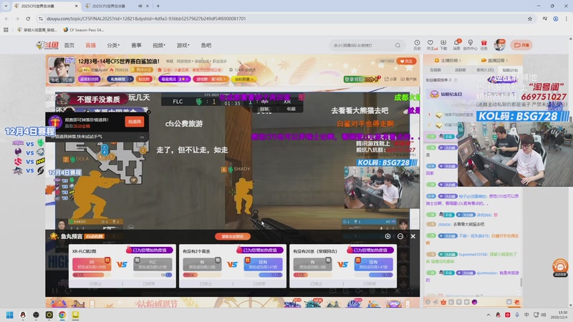Viewport: 573px width, 322px height.
Task: Open the 赛事 nav item
Action: pos(136,45)
